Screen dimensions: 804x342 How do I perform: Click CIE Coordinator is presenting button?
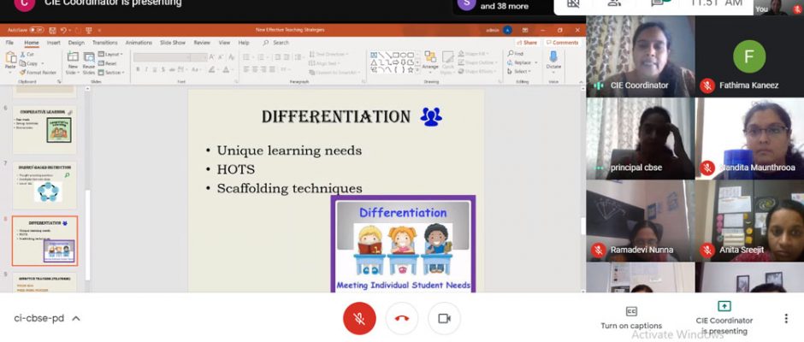point(724,318)
